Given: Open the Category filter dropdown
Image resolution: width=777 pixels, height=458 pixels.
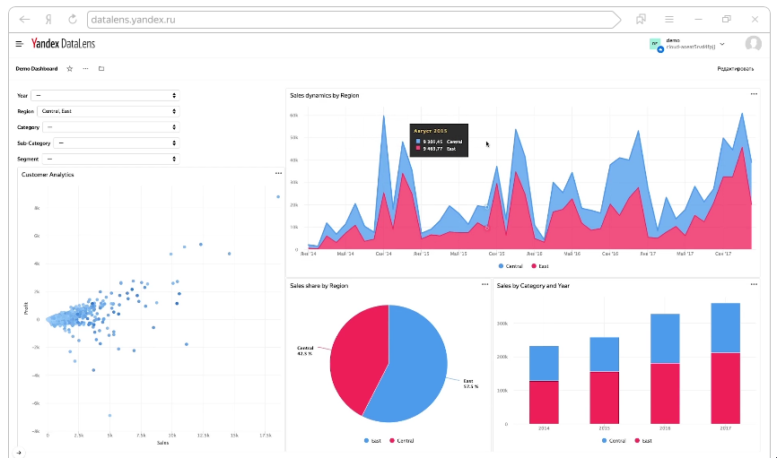Looking at the screenshot, I should pos(111,127).
